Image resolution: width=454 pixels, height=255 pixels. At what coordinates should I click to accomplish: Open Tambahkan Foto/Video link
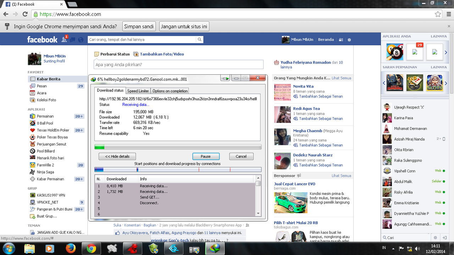(x=159, y=54)
